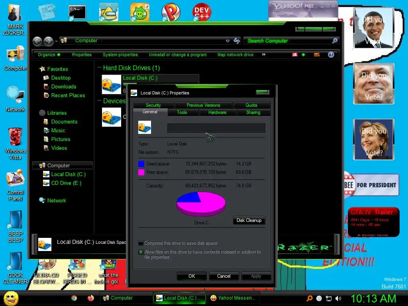The width and height of the screenshot is (408, 306).
Task: Switch to the Previous Versions tab
Action: click(204, 105)
